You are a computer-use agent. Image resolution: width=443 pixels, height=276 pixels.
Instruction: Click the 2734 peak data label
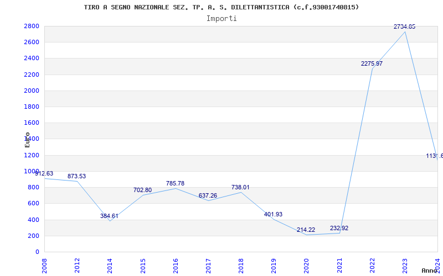(x=404, y=26)
